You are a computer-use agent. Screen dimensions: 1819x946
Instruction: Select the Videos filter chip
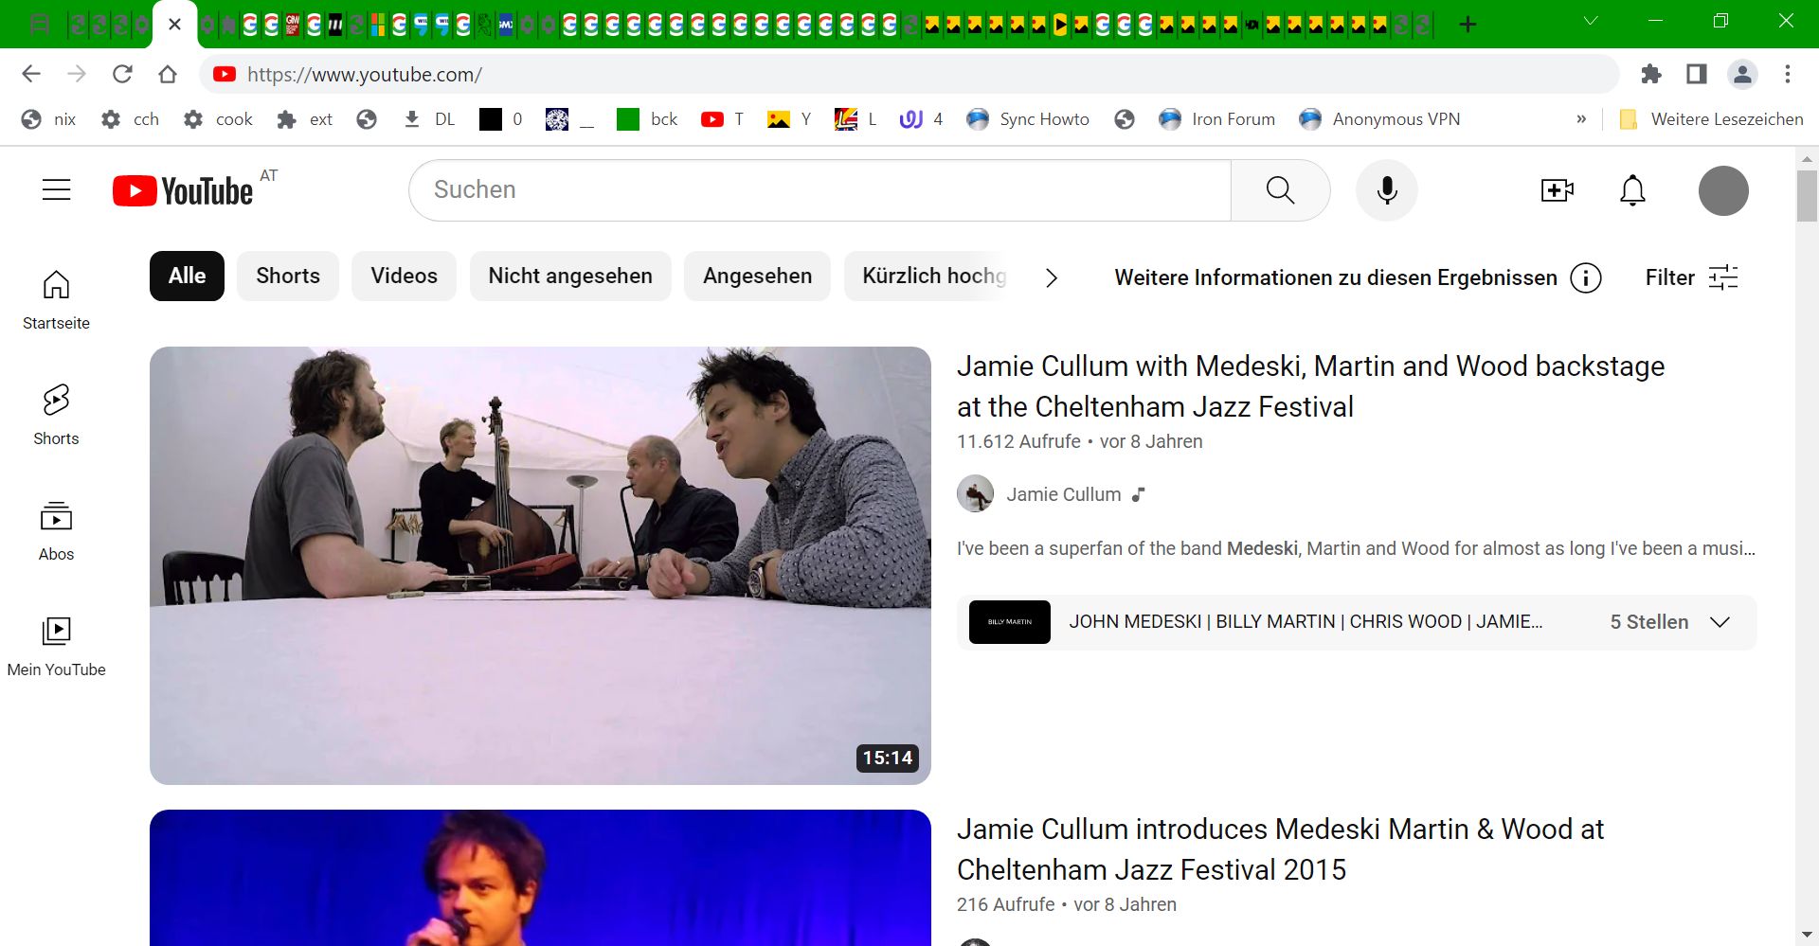pos(404,276)
